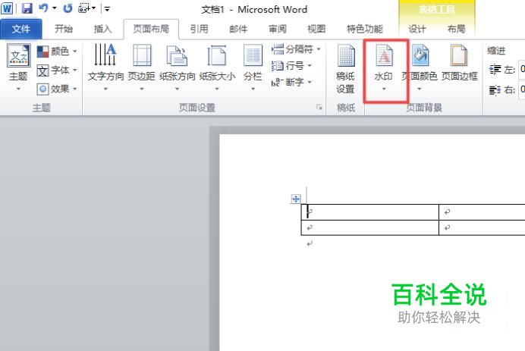Image resolution: width=525 pixels, height=351 pixels.
Task: Click the Word application icon in title bar
Action: [x=7, y=8]
